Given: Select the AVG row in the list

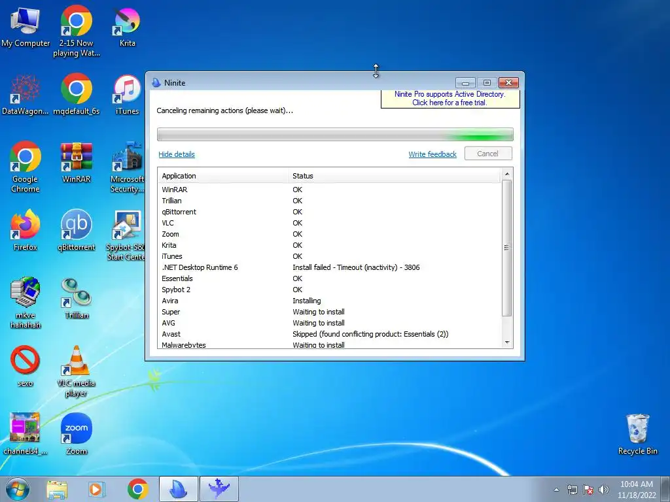Looking at the screenshot, I should pyautogui.click(x=330, y=323).
